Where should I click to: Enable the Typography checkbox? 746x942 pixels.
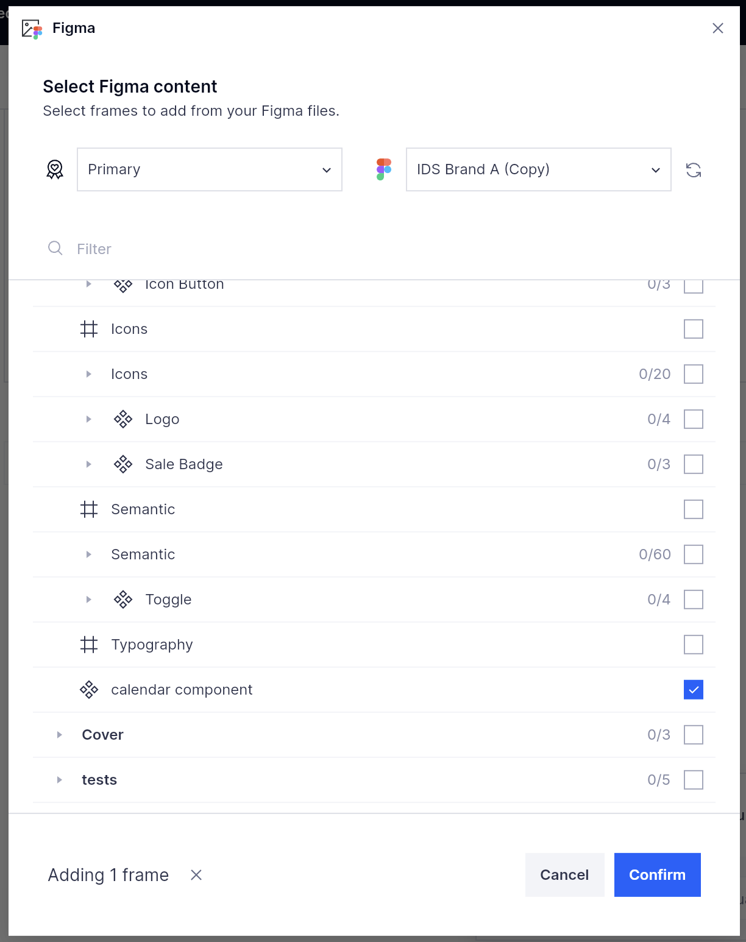(x=693, y=644)
